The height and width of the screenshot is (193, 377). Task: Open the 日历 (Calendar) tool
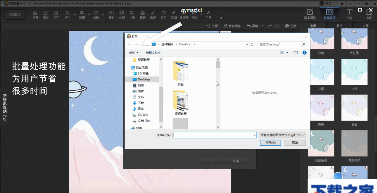click(x=163, y=15)
